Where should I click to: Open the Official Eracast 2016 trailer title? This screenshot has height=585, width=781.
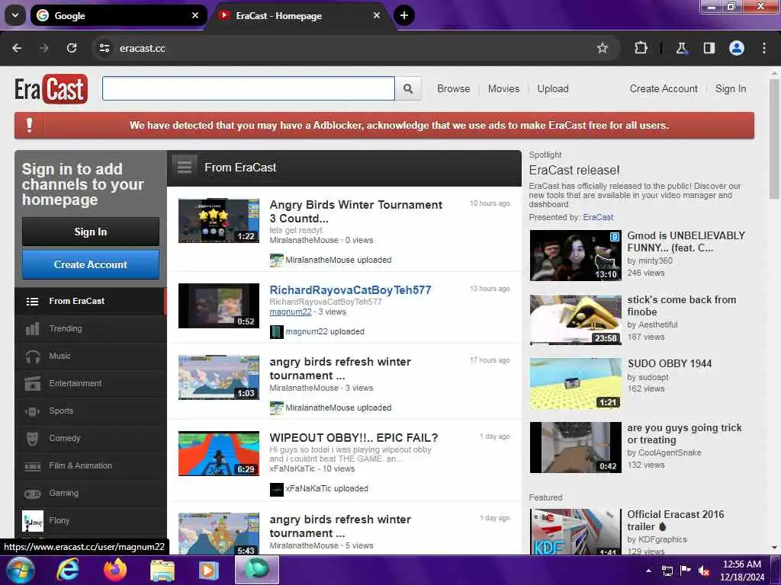[x=676, y=520]
